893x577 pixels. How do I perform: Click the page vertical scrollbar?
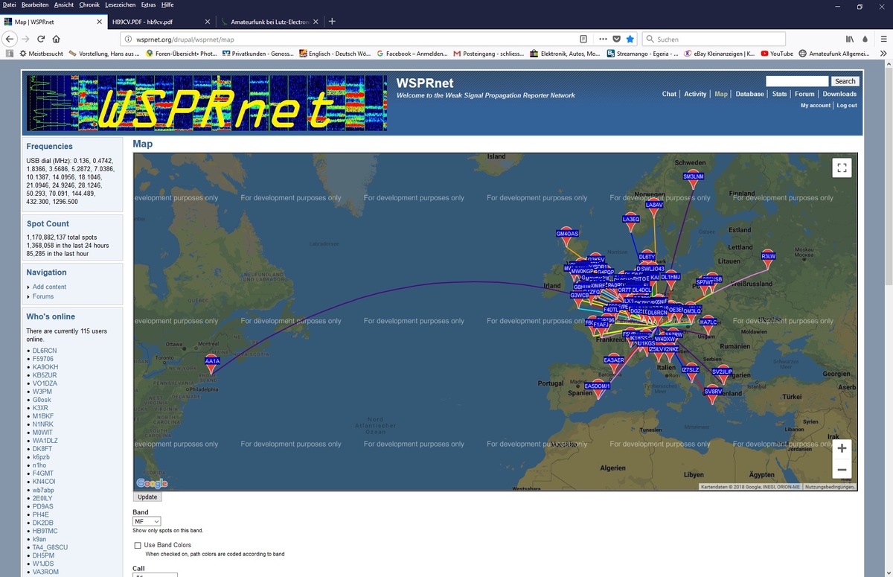click(889, 318)
